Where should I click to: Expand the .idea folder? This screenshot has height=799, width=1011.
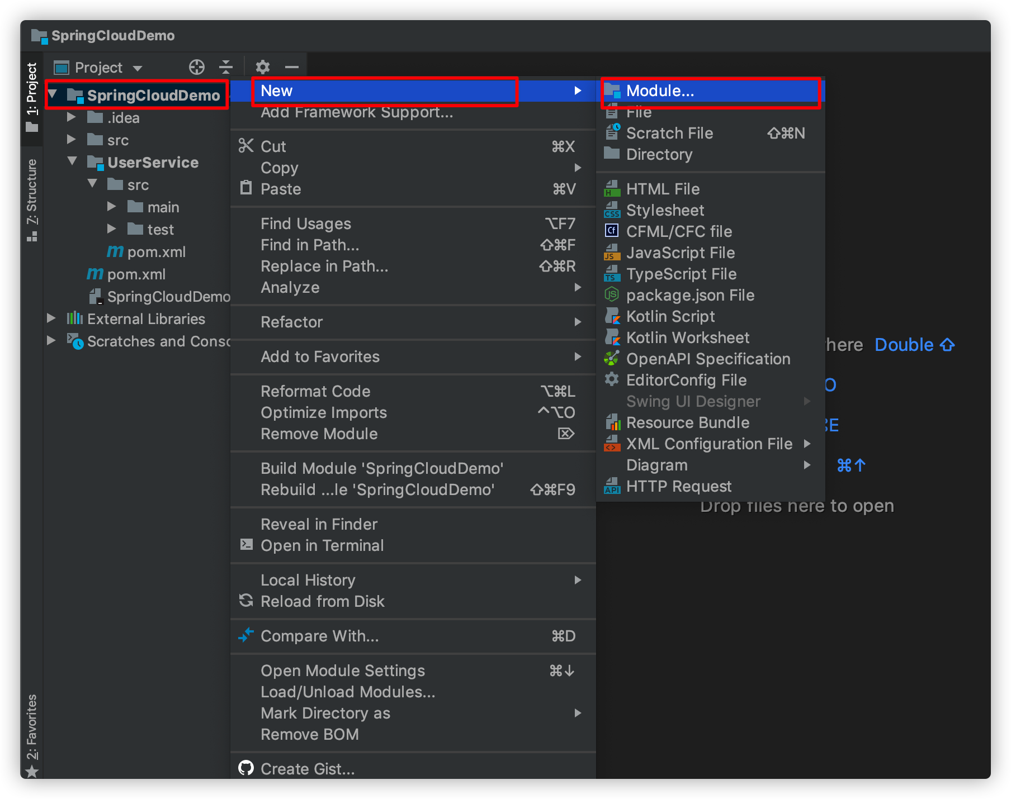pos(71,117)
